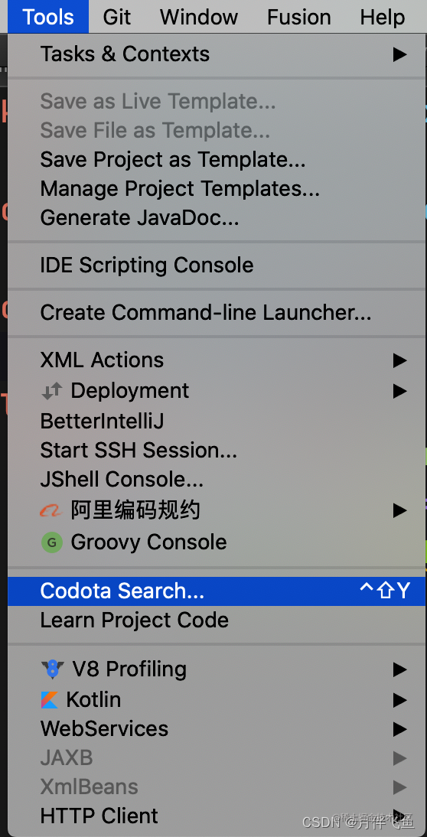
Task: Click the Deployment arrows icon
Action: click(x=52, y=391)
